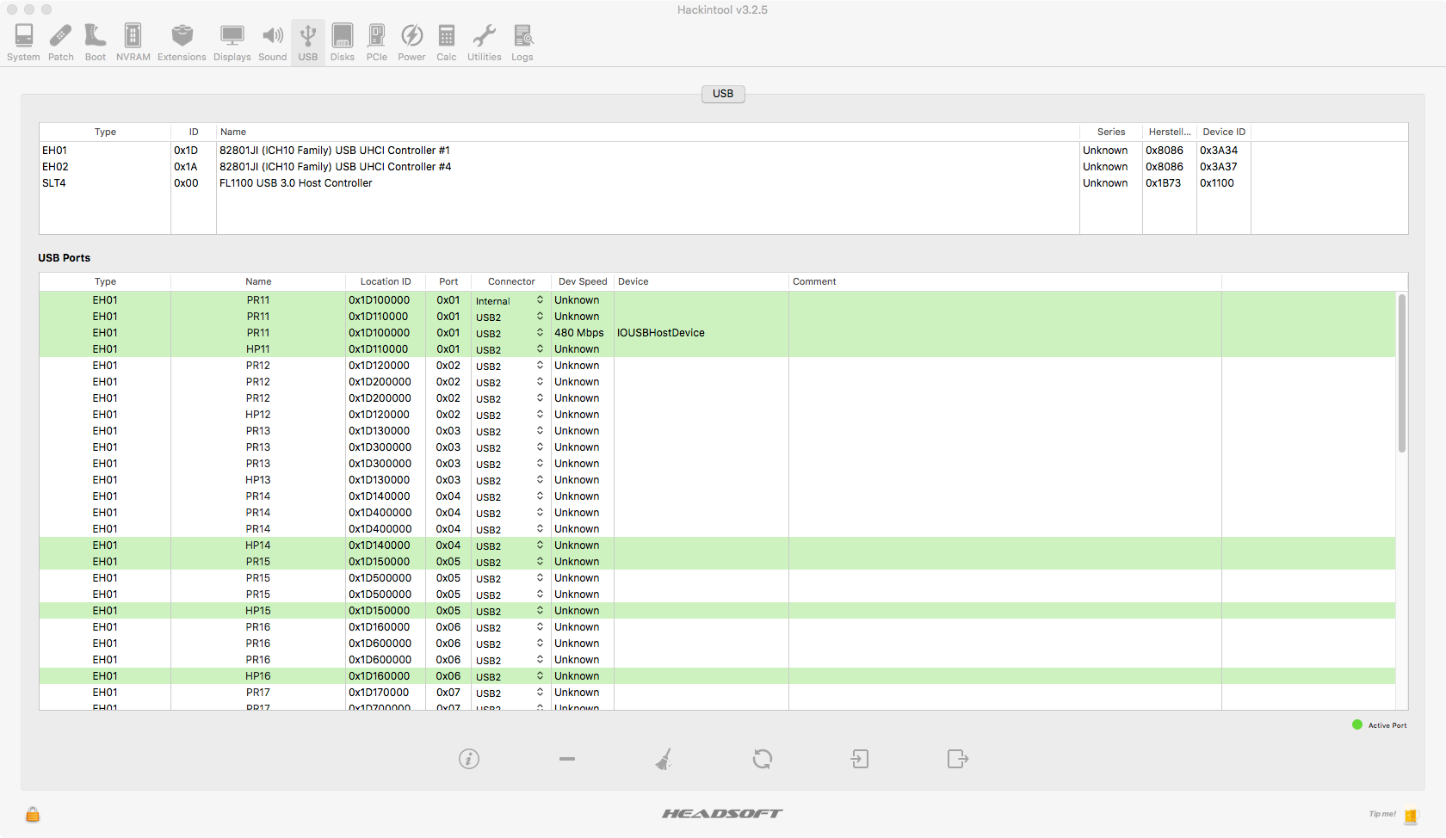Click the Location ID column header
The width and height of the screenshot is (1446, 838).
tap(385, 281)
